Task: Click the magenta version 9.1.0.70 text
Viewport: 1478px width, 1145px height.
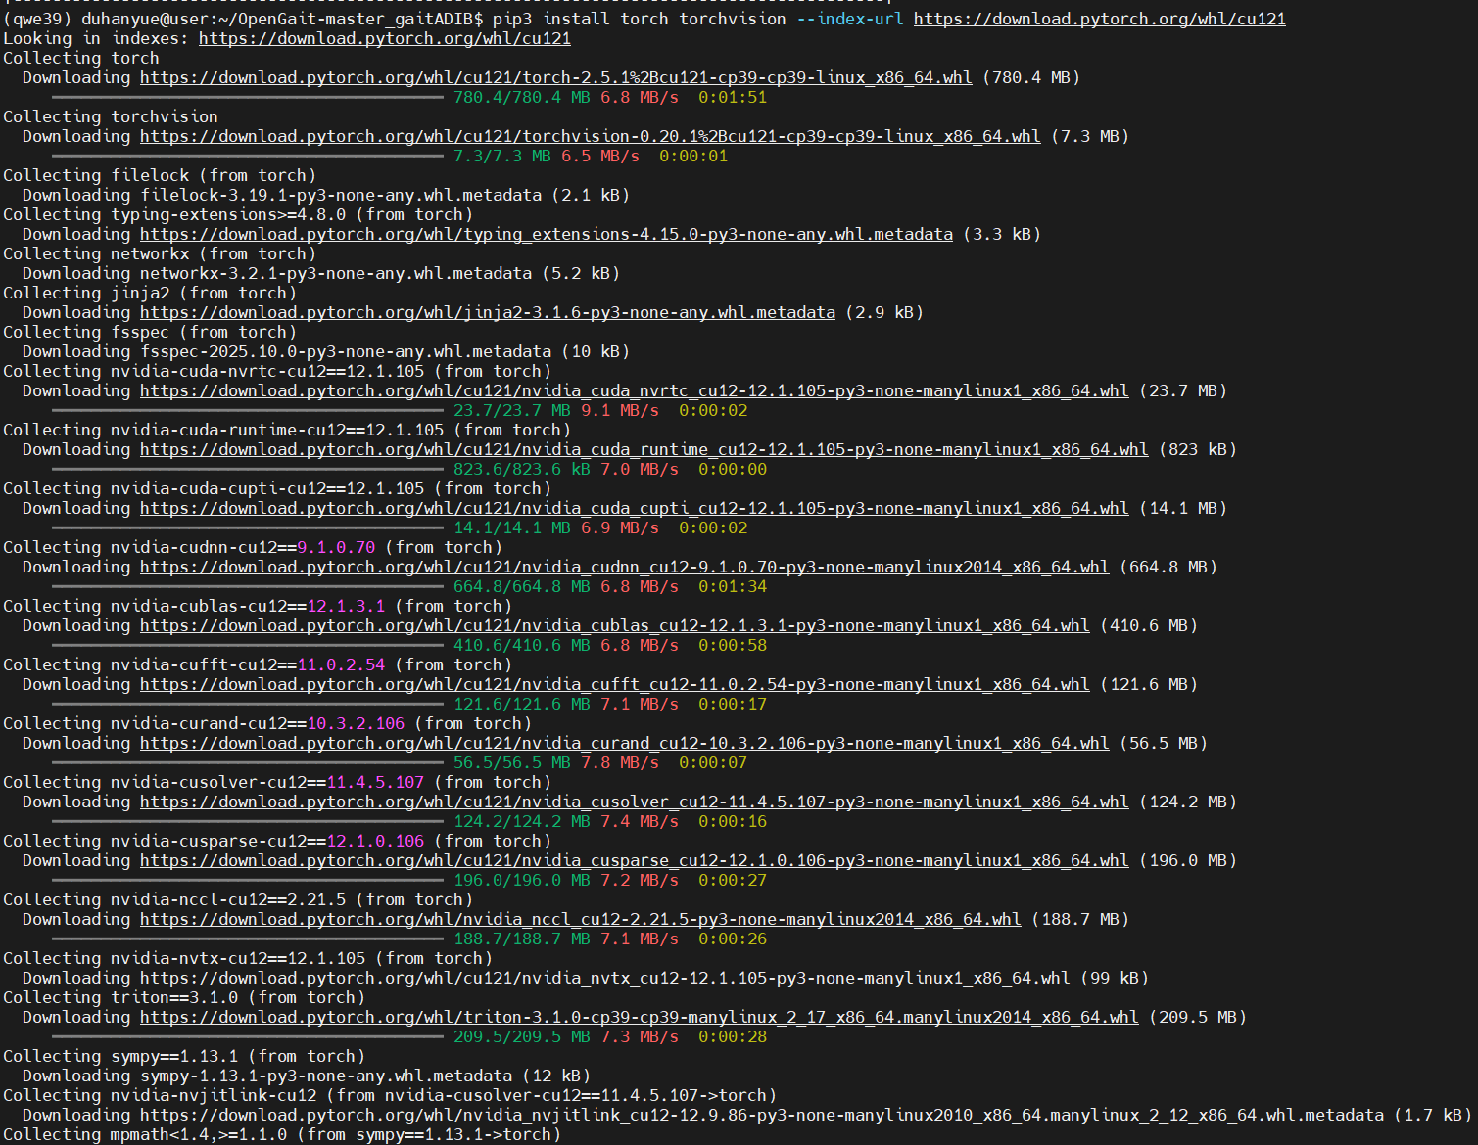Action: click(336, 547)
